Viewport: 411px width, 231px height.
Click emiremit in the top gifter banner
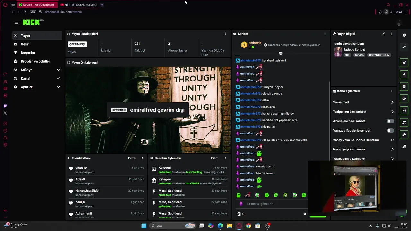pos(255,43)
